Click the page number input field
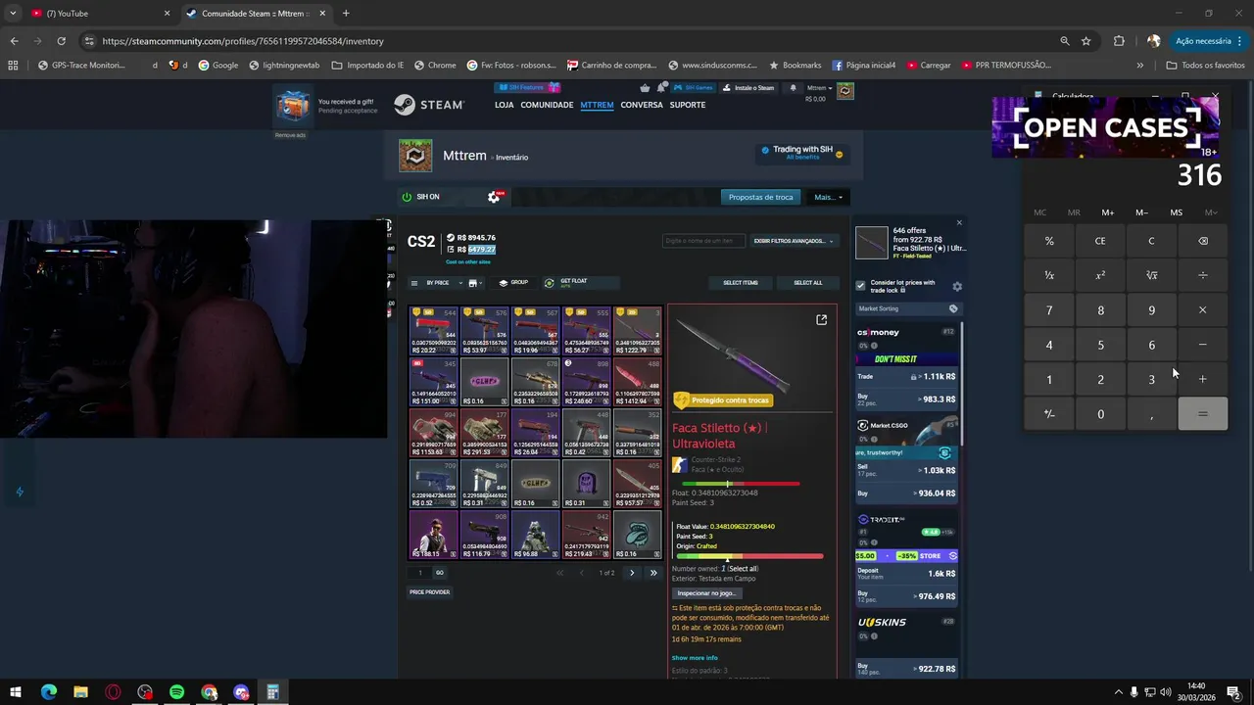 click(x=420, y=573)
